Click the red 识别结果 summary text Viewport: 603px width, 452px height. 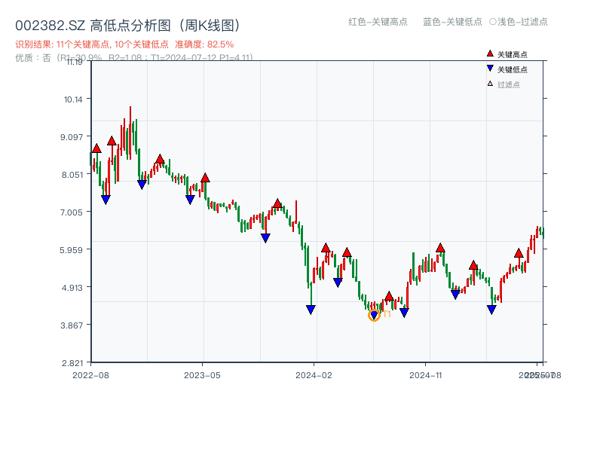coord(124,44)
